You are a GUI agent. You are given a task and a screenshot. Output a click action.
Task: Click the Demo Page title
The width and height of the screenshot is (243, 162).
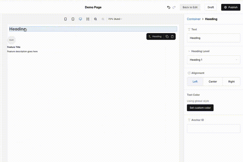(93, 7)
